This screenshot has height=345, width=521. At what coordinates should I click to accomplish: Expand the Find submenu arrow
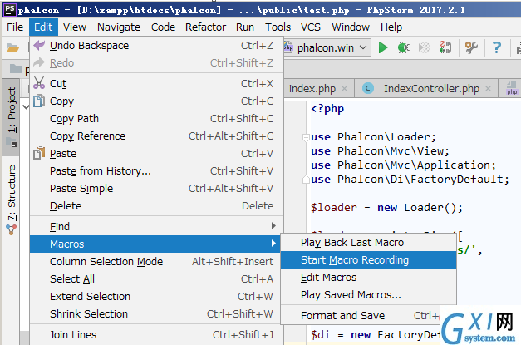pos(273,226)
